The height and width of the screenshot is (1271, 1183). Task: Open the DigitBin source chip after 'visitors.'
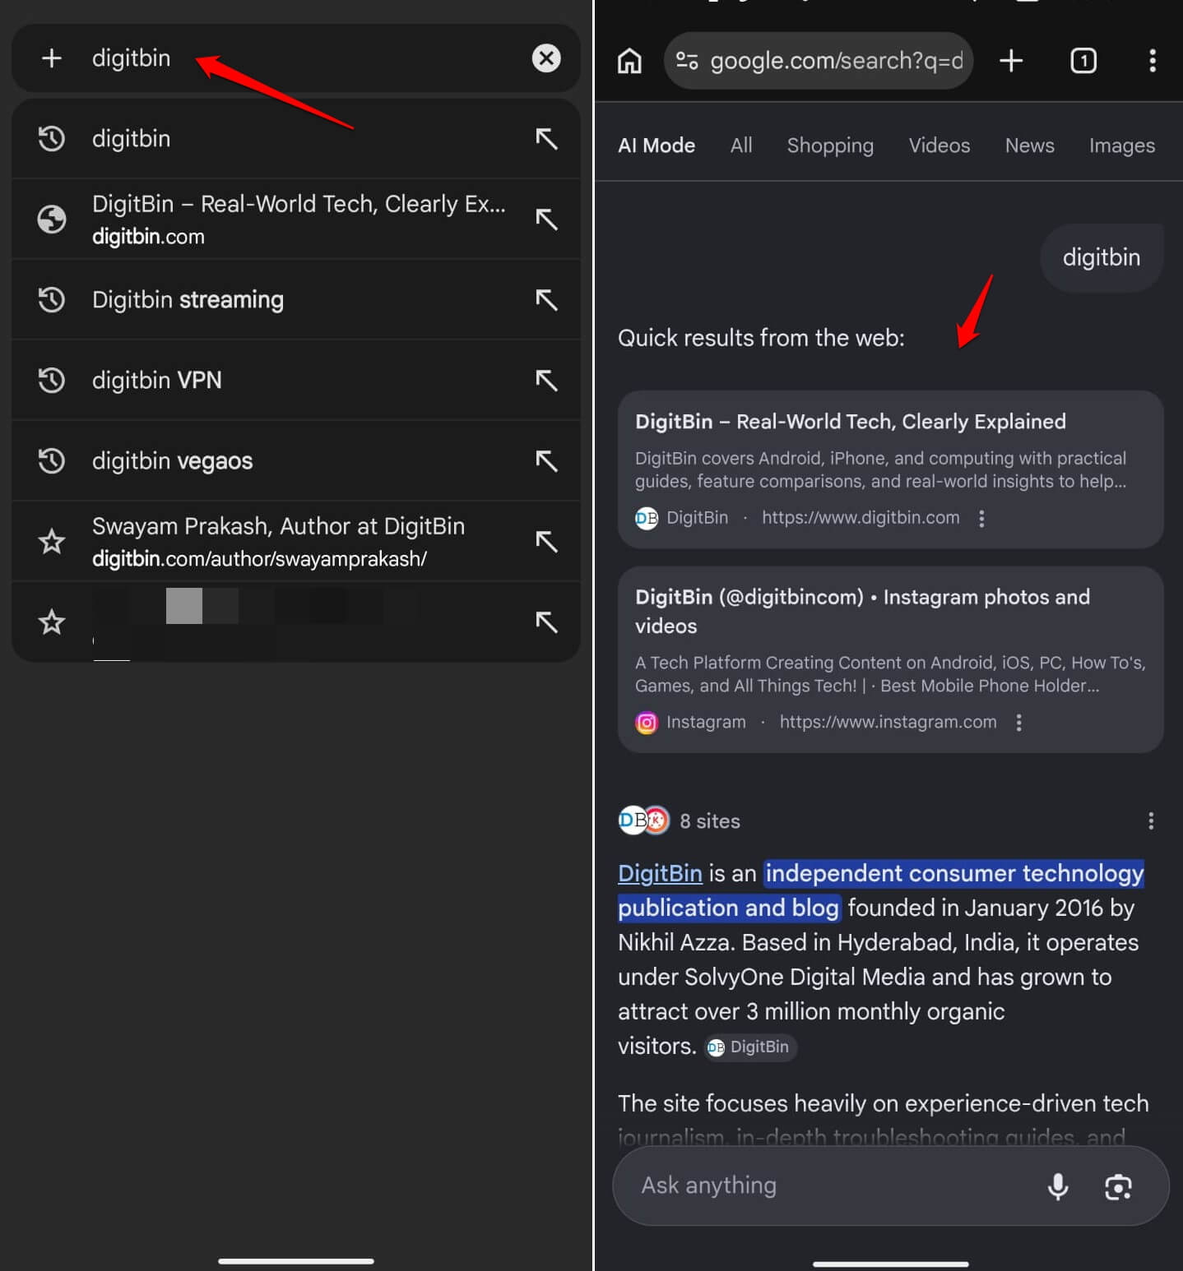(x=750, y=1047)
